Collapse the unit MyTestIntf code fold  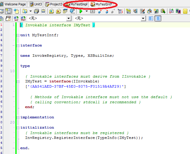(x=18, y=35)
